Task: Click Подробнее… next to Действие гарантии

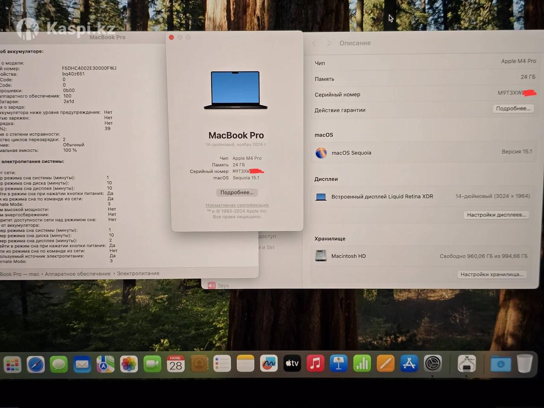Action: pos(513,109)
